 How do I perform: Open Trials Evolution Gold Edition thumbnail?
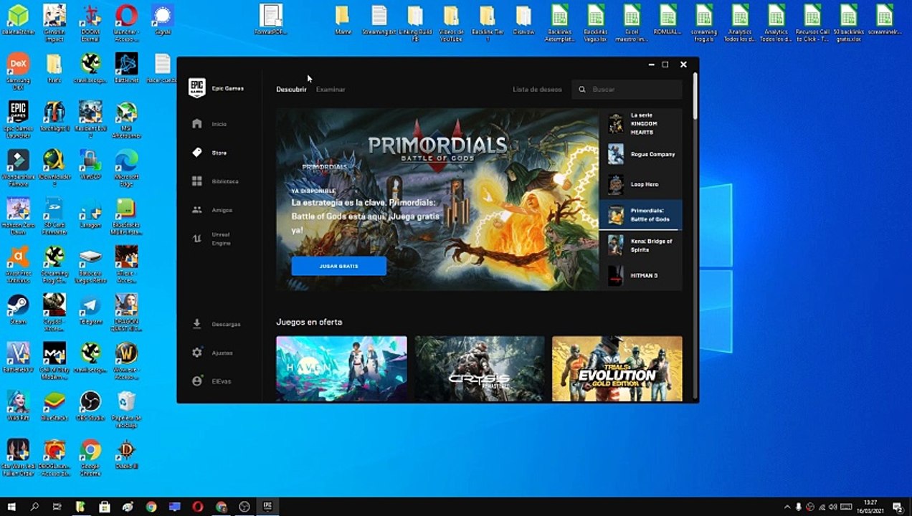click(x=617, y=368)
